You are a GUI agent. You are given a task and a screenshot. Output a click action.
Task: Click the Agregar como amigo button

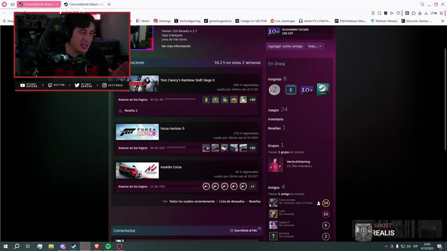tap(285, 46)
